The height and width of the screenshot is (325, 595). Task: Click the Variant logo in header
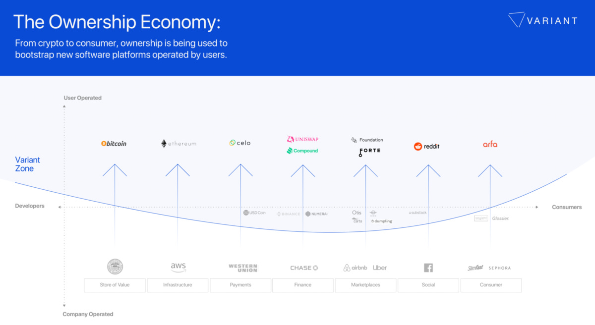543,20
